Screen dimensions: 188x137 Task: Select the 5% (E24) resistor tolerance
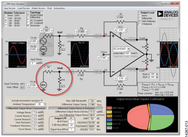(x=6, y=25)
